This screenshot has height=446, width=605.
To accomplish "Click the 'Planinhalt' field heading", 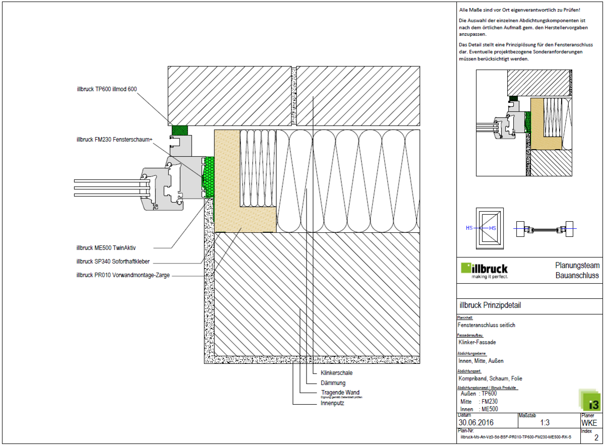I will click(464, 318).
